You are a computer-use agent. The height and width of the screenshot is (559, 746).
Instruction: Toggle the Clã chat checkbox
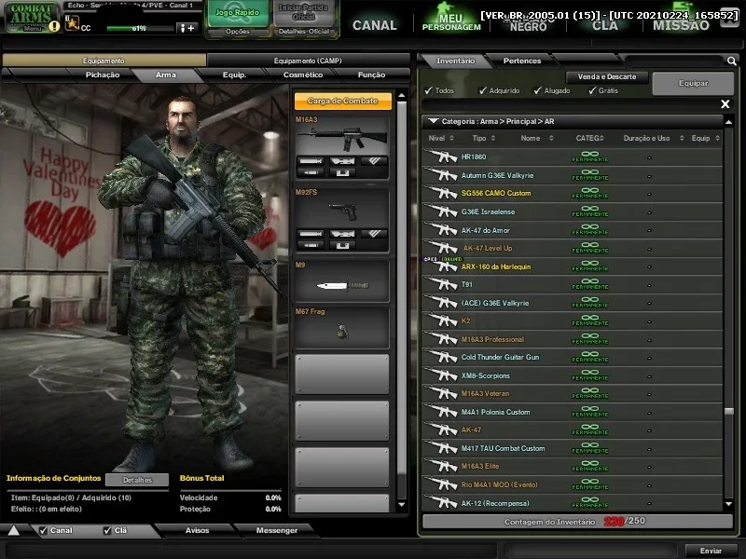[107, 530]
